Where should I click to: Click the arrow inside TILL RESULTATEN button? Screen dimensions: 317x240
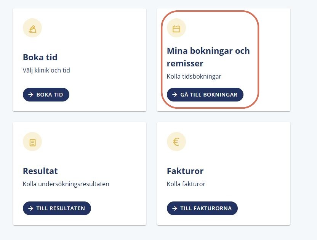pos(30,208)
